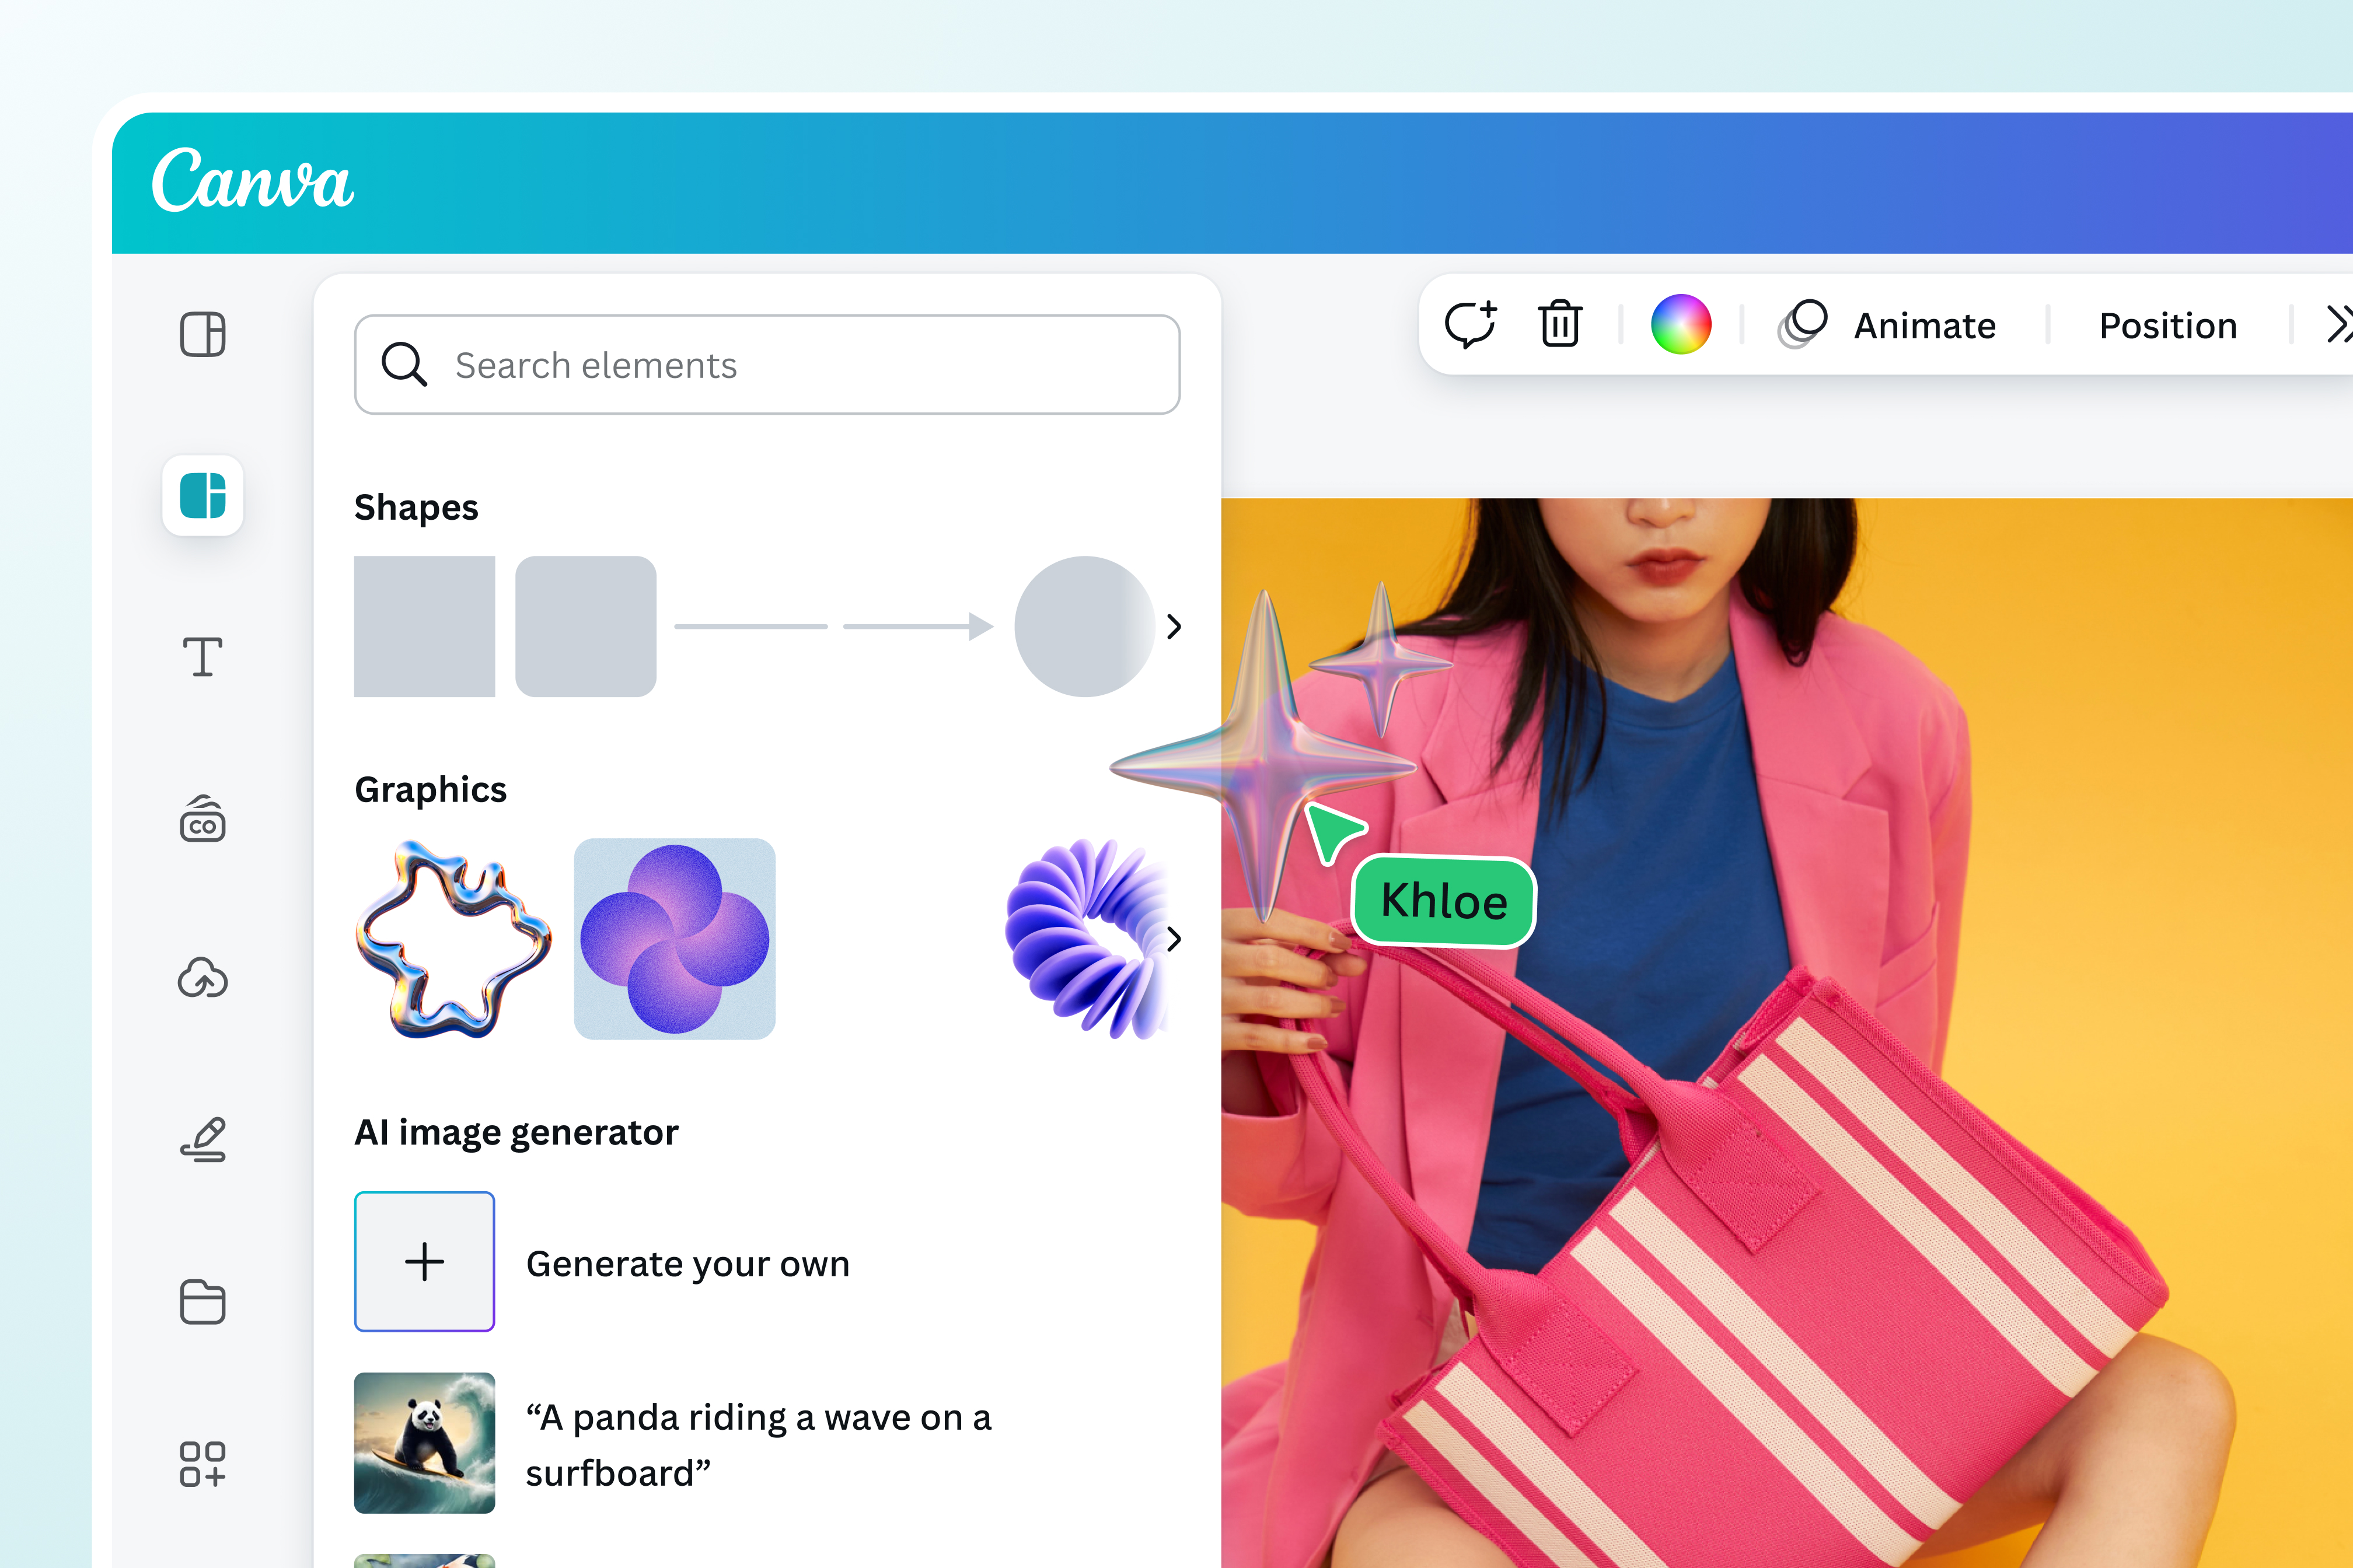Delete element with trash icon
Screen dimensions: 2353x1568
point(1560,325)
